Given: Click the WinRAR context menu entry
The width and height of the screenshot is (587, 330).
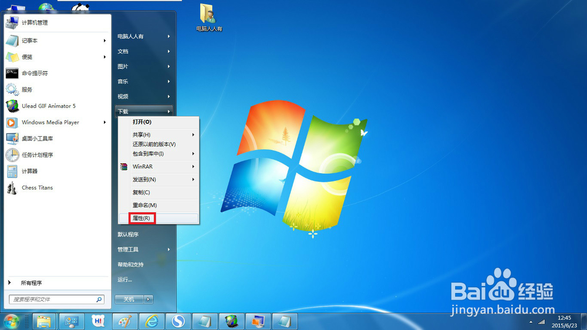Looking at the screenshot, I should (158, 167).
